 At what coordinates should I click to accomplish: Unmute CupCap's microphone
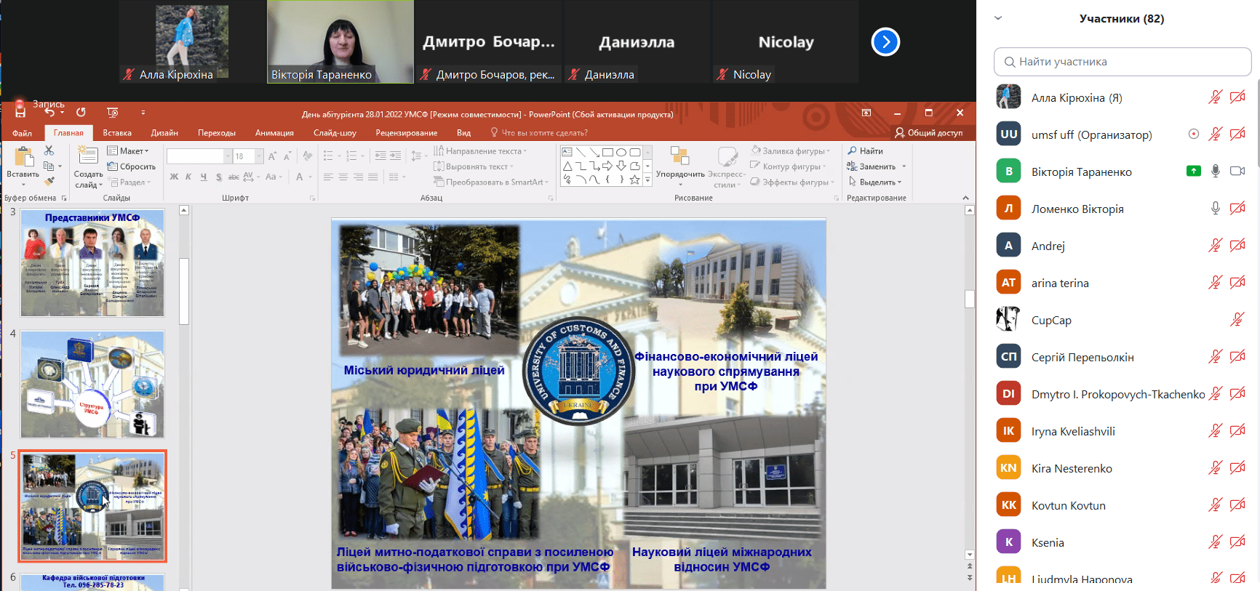tap(1237, 319)
